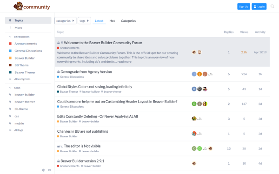Click first avatar on Edits Constantly Deleting topic
Screen dimensions: 279x174
pos(194,119)
